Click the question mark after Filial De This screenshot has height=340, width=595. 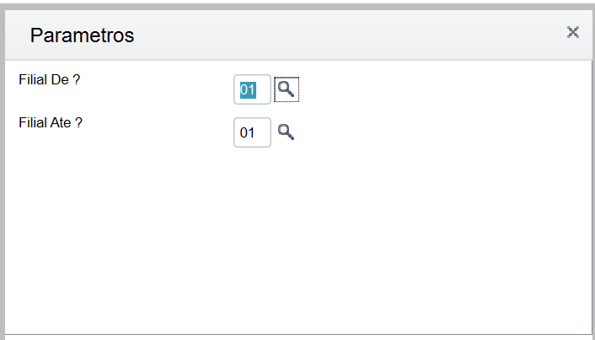[77, 80]
